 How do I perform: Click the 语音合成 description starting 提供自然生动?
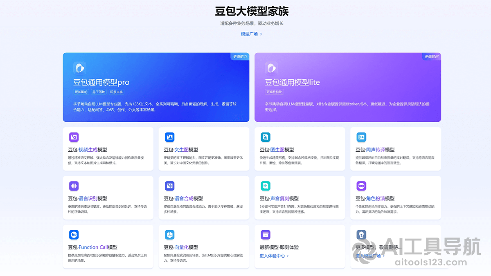(x=203, y=209)
